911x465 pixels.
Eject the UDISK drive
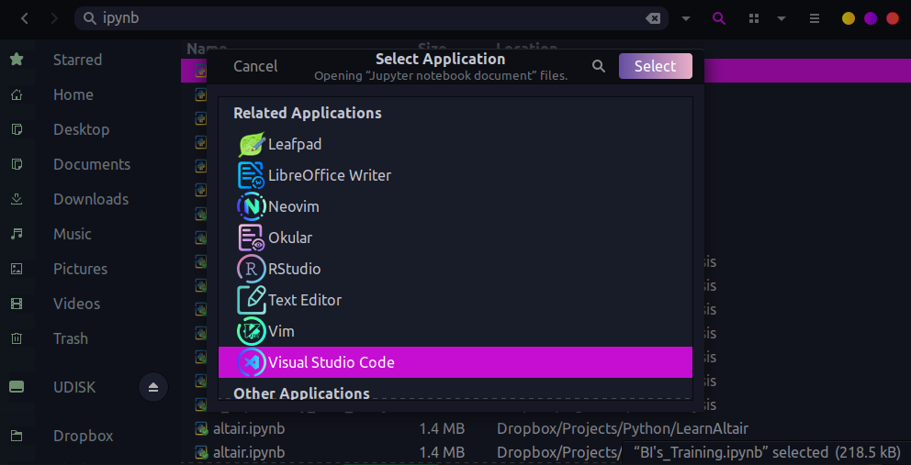coord(153,387)
